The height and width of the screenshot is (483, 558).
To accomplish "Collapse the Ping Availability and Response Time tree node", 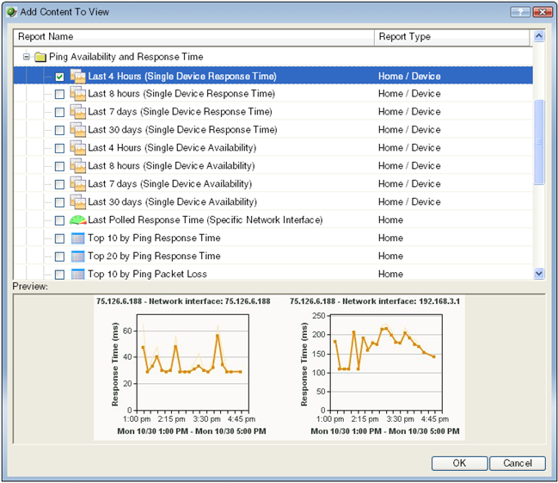I will tap(27, 58).
